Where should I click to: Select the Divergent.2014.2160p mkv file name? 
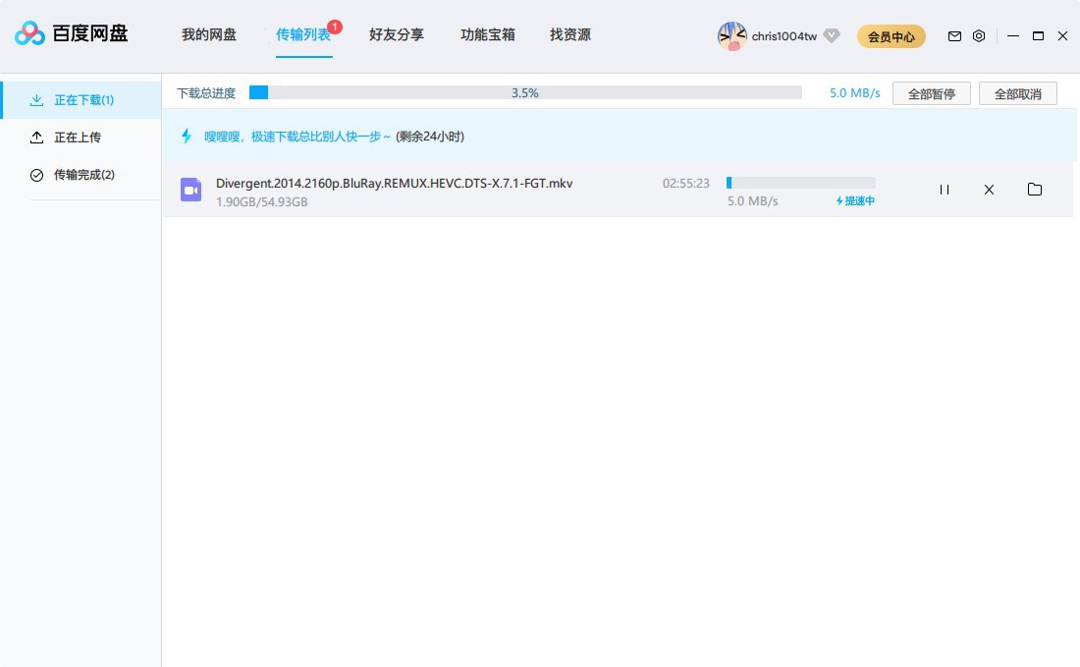pyautogui.click(x=394, y=184)
